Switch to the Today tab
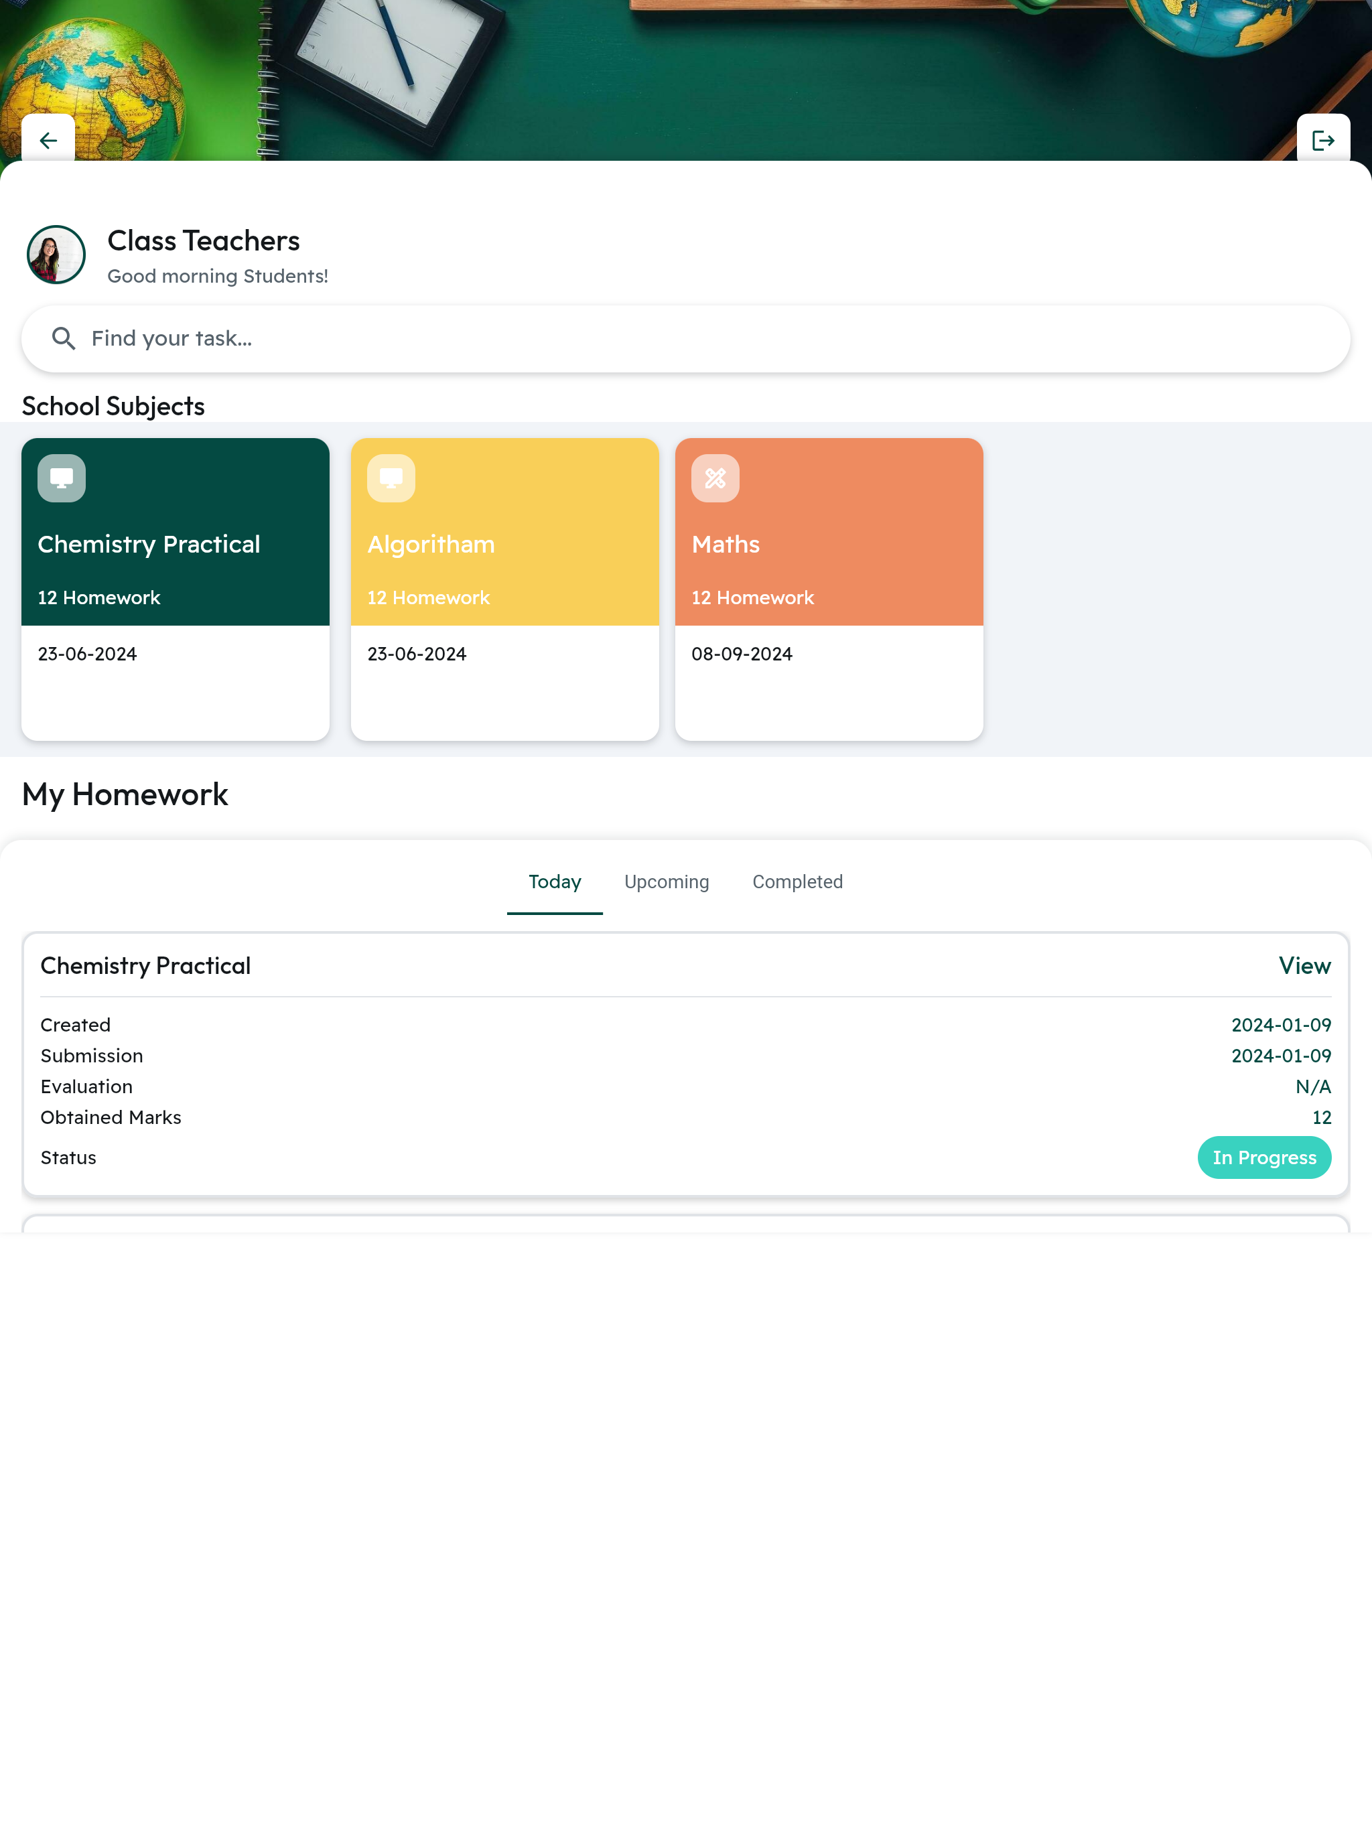The height and width of the screenshot is (1830, 1372). [555, 882]
